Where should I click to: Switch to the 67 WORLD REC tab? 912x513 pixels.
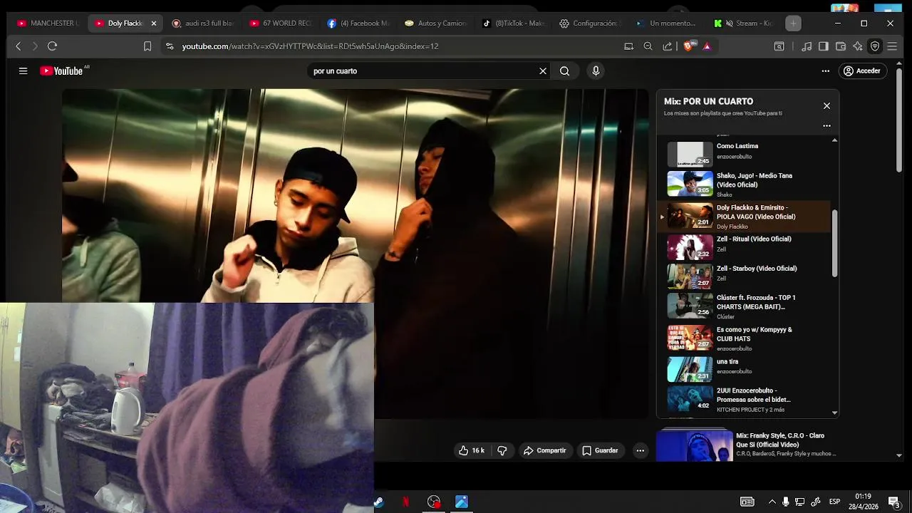pyautogui.click(x=281, y=24)
